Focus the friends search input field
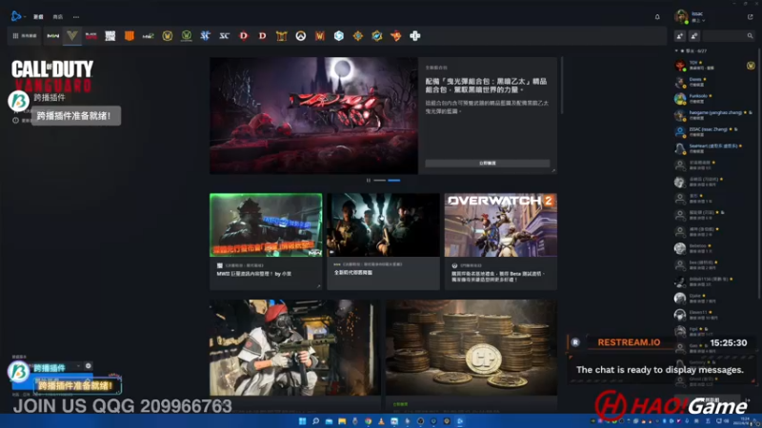The height and width of the screenshot is (428, 762). click(728, 36)
